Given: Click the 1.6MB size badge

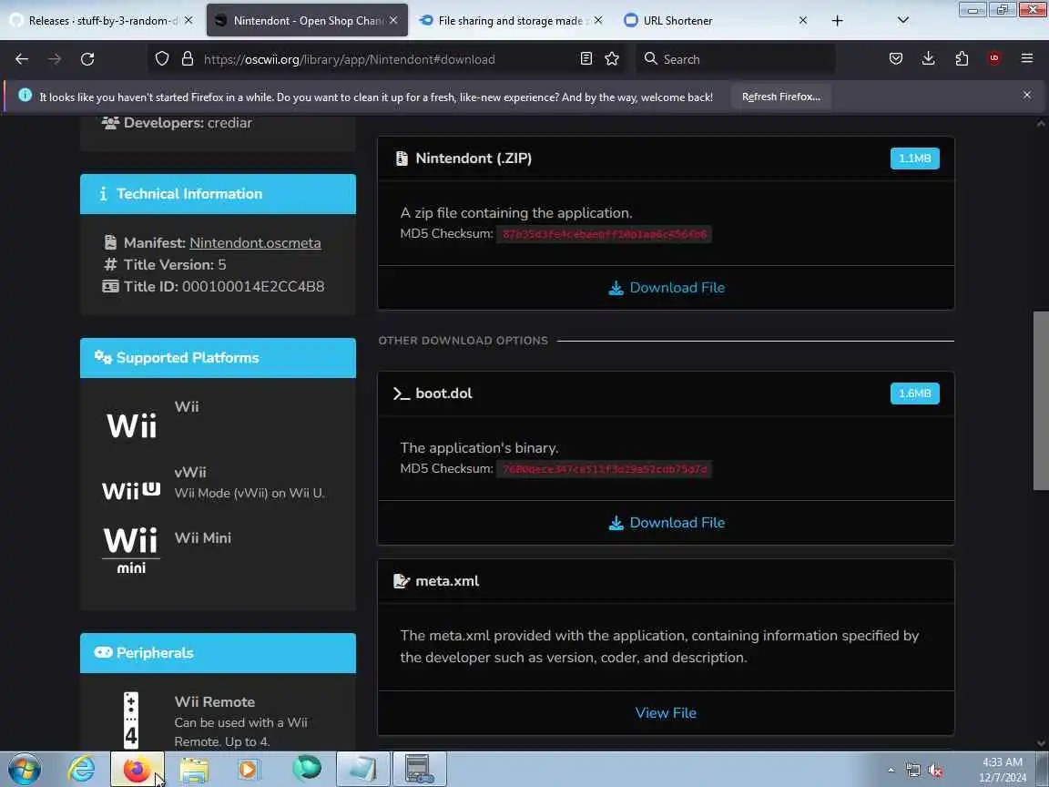Looking at the screenshot, I should 914,393.
